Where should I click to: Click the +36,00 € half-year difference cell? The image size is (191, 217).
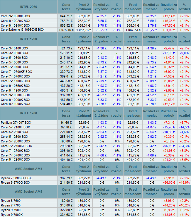point(169,183)
